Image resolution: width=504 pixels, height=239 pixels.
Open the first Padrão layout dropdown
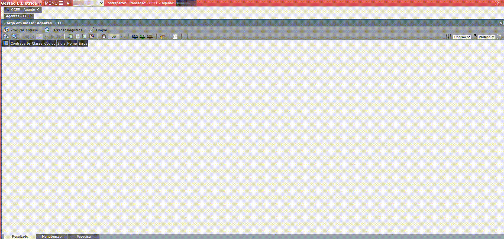coord(462,37)
